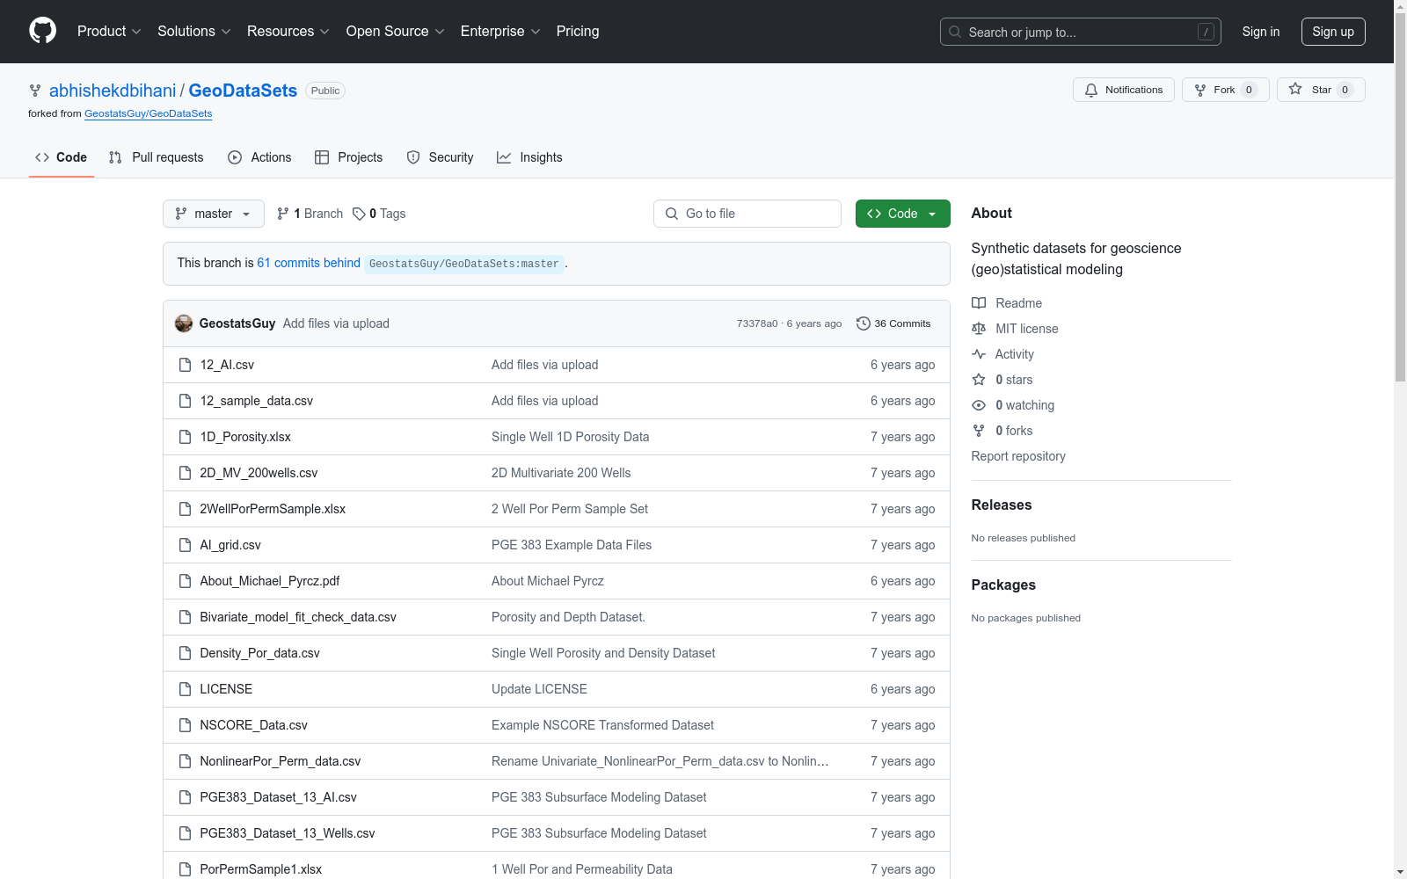Click the file icon of Bivariate_model_fit_check_data.csv

pyautogui.click(x=185, y=617)
